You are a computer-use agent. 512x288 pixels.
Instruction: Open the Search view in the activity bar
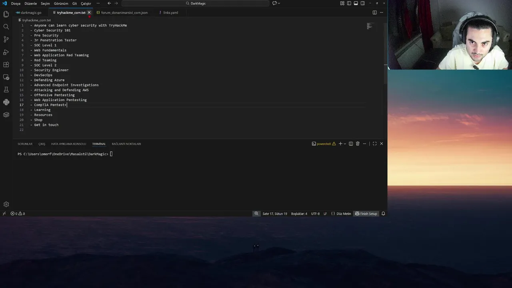pos(6,27)
